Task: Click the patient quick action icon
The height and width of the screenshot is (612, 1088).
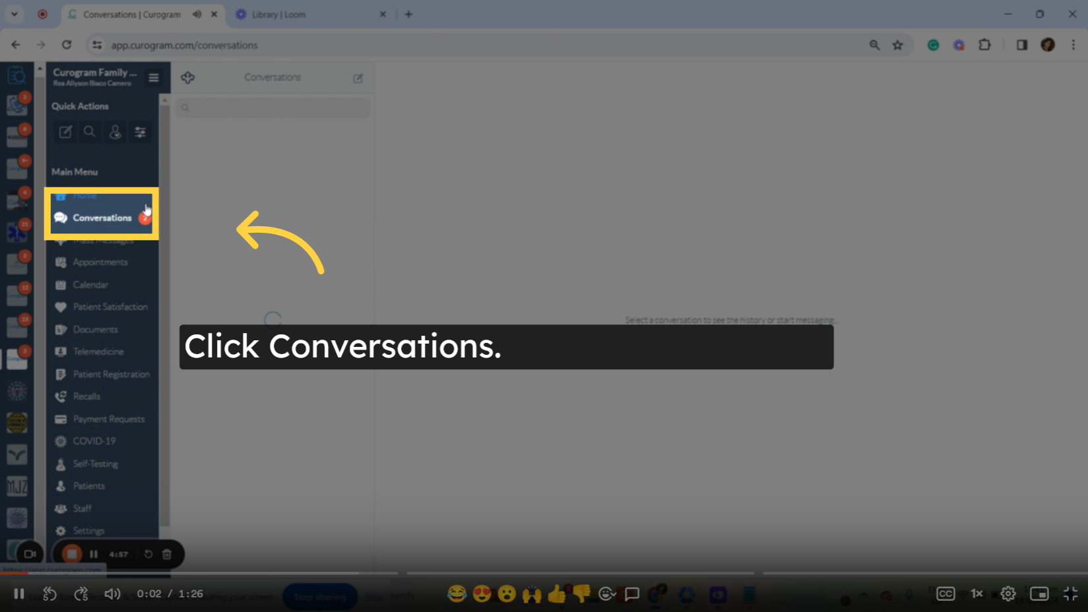Action: pos(115,132)
